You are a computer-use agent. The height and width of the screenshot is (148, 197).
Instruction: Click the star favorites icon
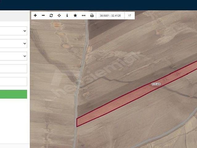coord(75,15)
